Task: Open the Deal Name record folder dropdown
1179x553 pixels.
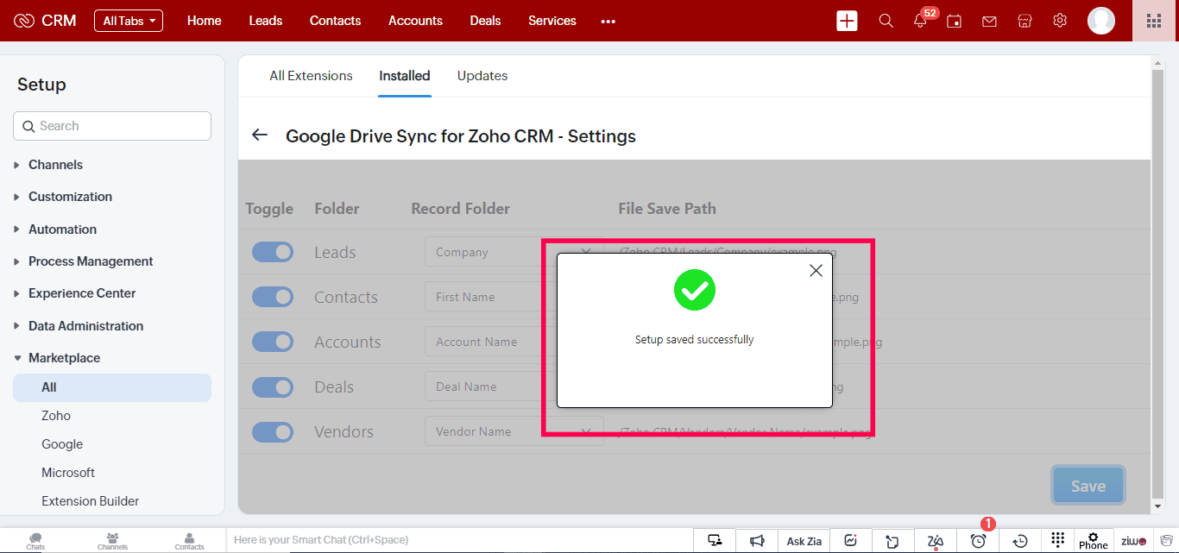Action: (514, 386)
